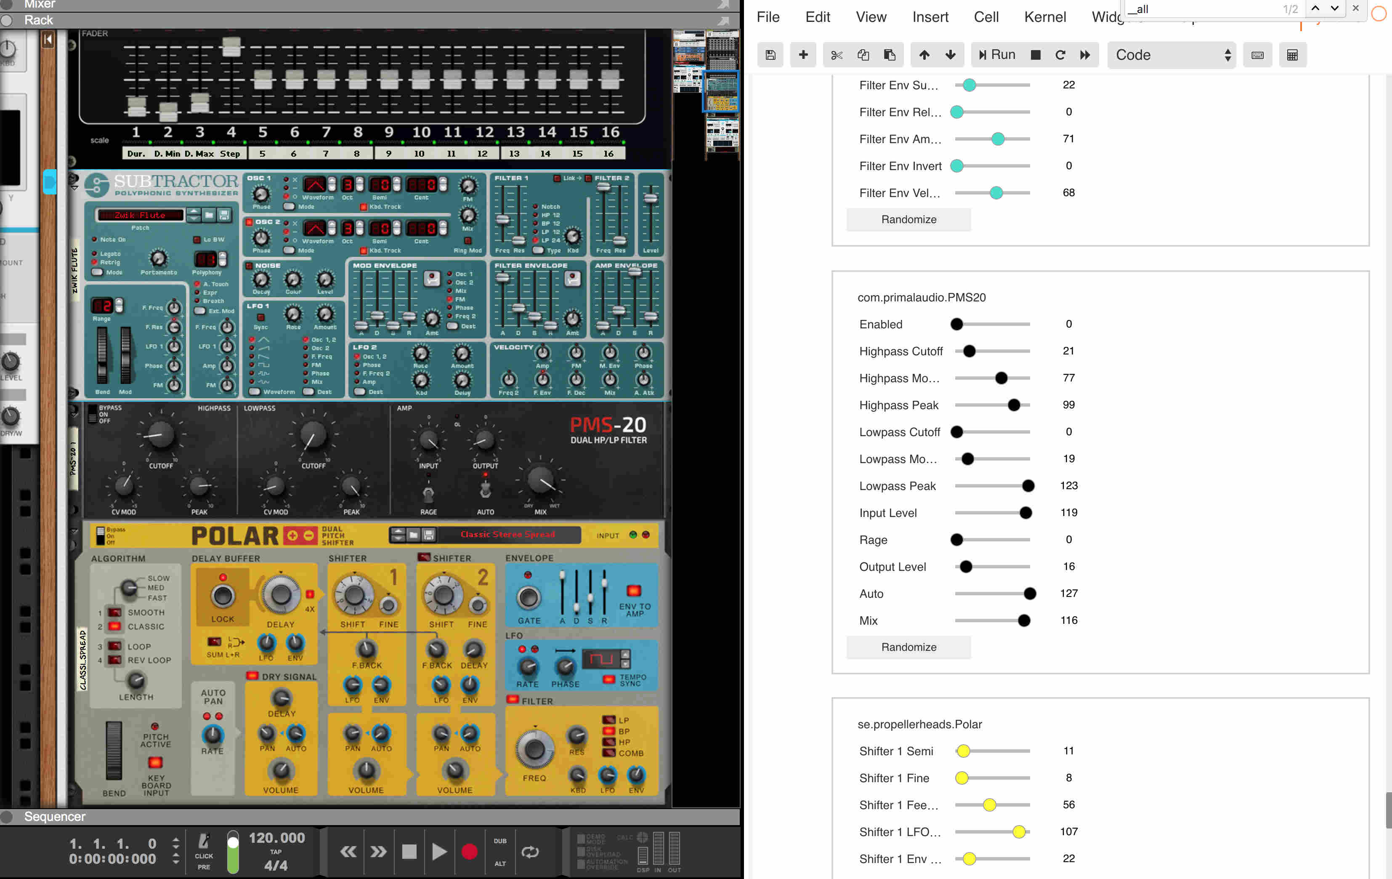The image size is (1392, 879).
Task: Open the Edit menu in Jupyter
Action: 817,17
